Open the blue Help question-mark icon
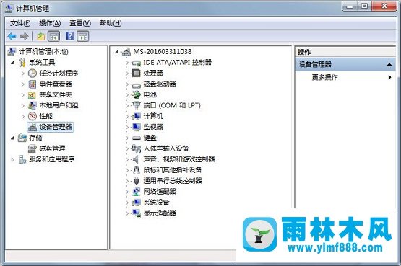 tap(70, 37)
